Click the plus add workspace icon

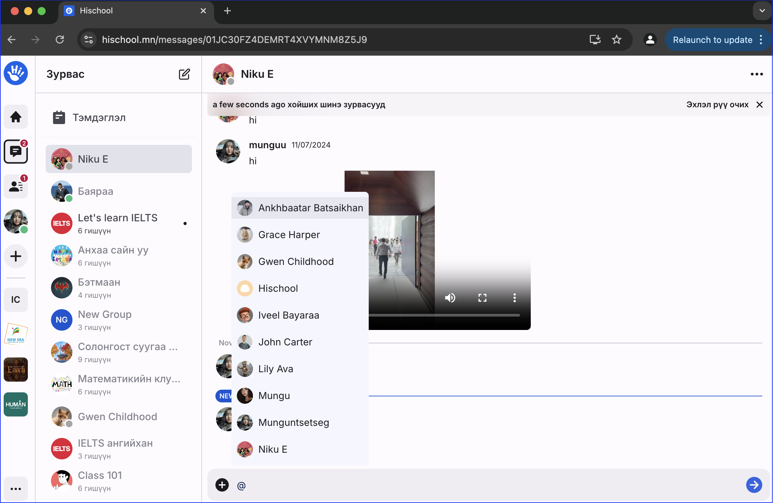(15, 257)
